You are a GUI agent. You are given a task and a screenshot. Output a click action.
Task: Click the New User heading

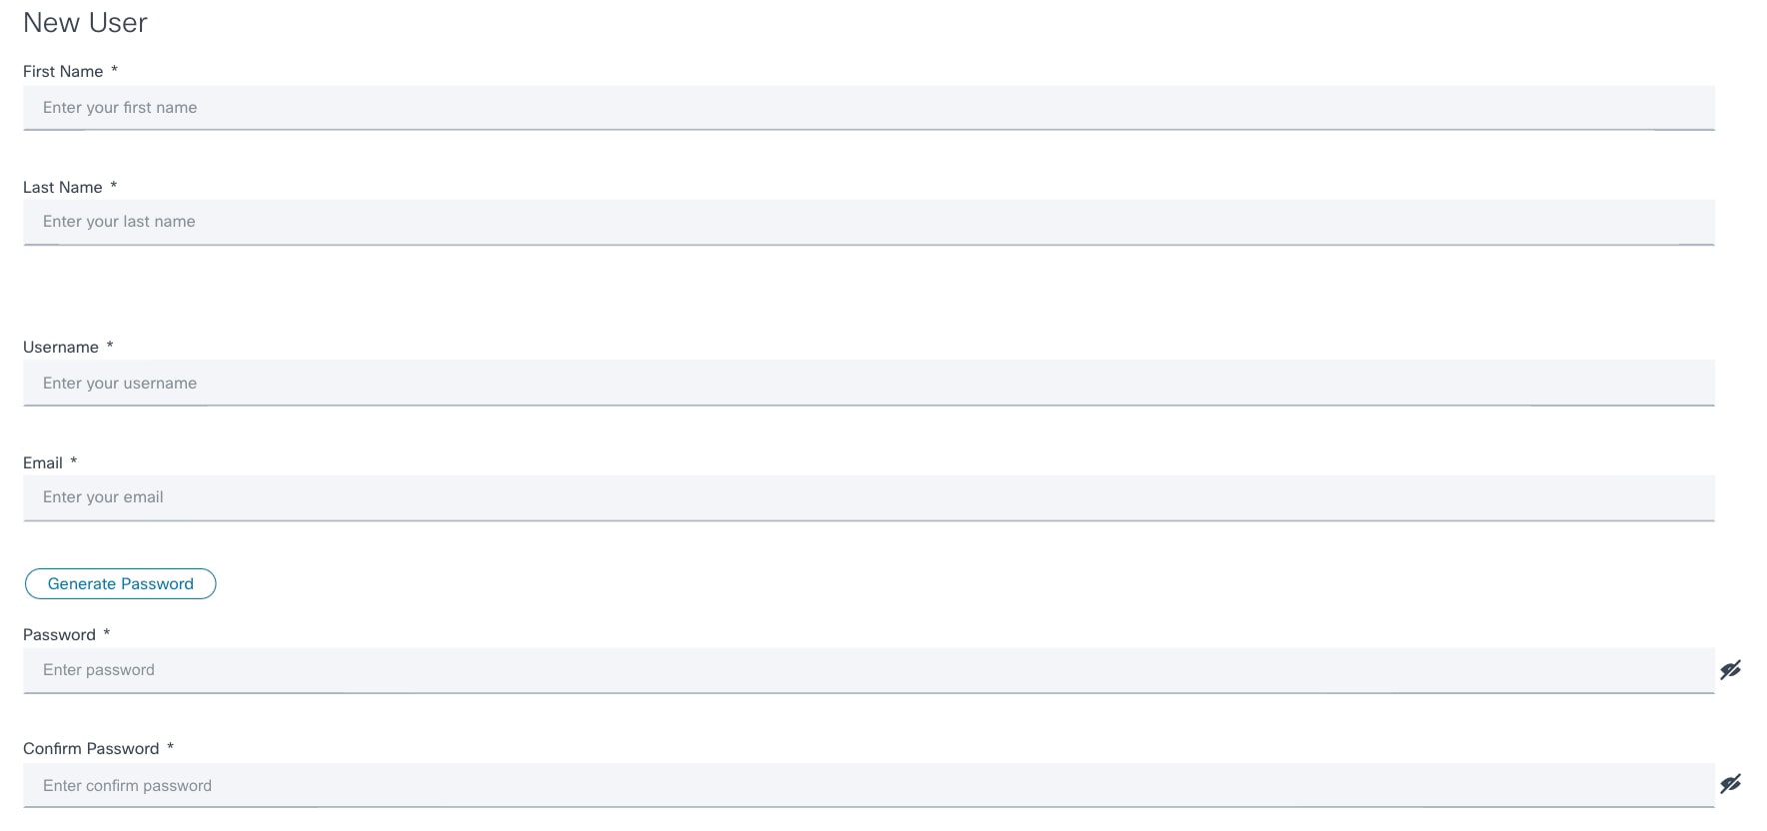(x=85, y=23)
